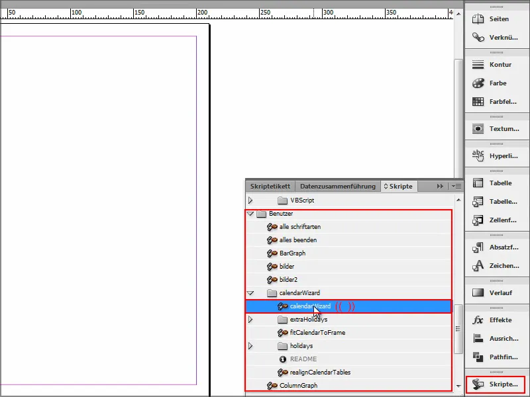Open the Seiten panel icon
The image size is (530, 397).
[x=478, y=19]
